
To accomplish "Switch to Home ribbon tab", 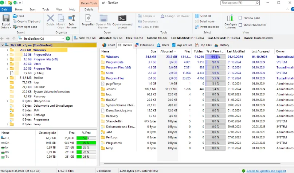I will (x=19, y=9).
